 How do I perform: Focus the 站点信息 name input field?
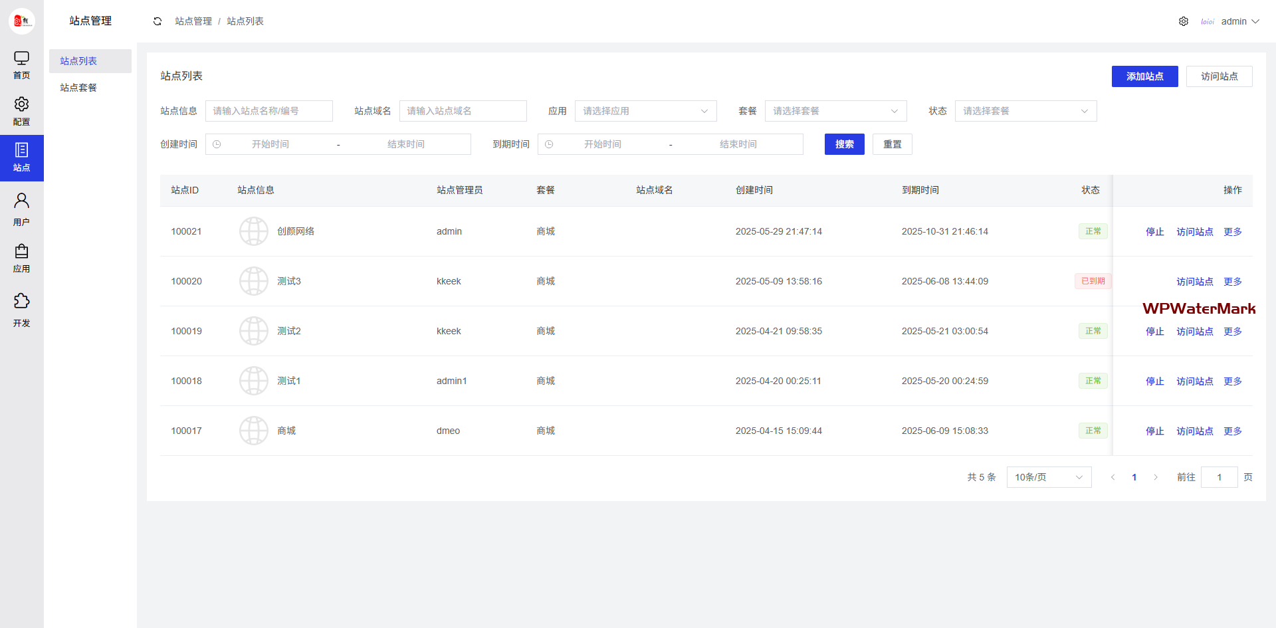pyautogui.click(x=268, y=111)
